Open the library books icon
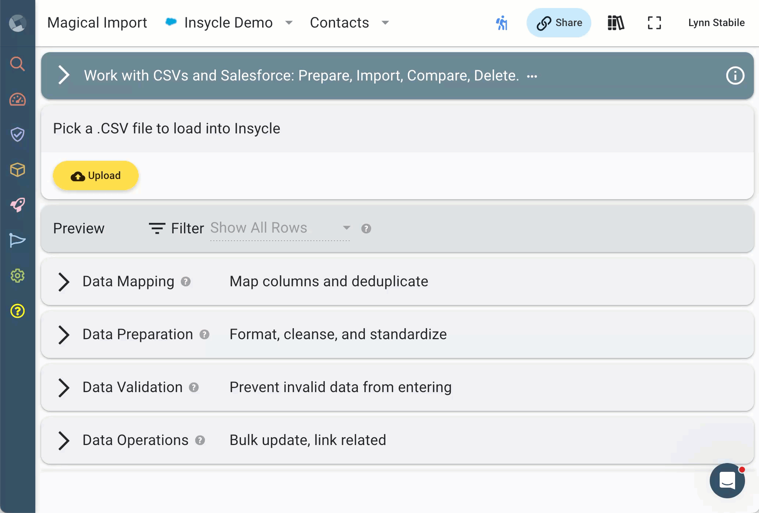Viewport: 759px width, 513px height. (x=616, y=23)
